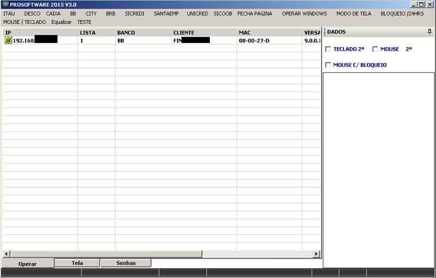Viewport: 436px width, 278px height.
Task: Open the OPERAR WINDOWS menu
Action: pos(304,14)
